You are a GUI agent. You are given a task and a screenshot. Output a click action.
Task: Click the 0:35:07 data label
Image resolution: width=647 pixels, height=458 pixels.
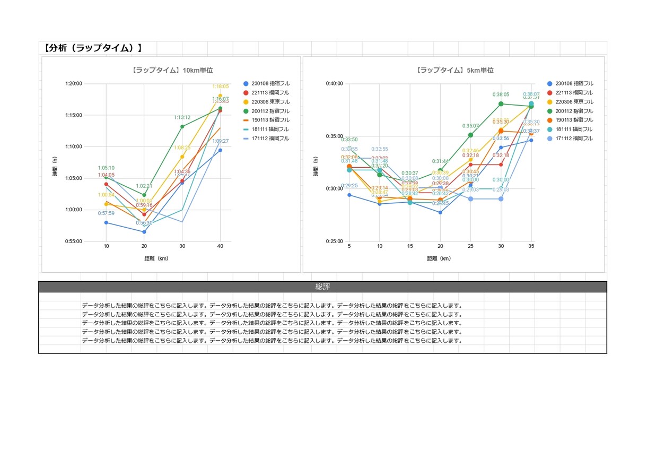coord(470,126)
